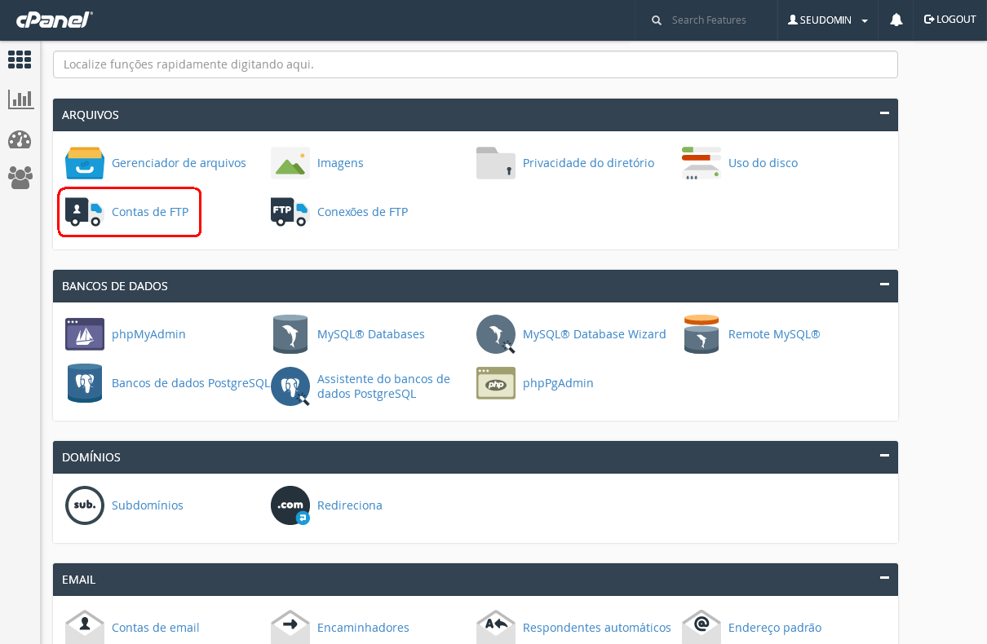987x644 pixels.
Task: Click the Respondentes automáticos envelope icon
Action: (496, 627)
